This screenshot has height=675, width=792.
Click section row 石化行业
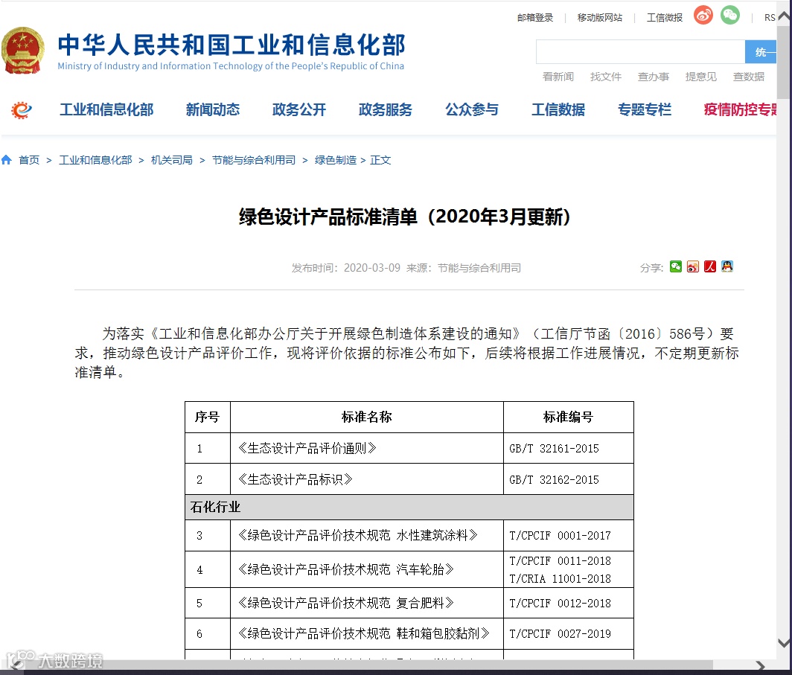[409, 507]
